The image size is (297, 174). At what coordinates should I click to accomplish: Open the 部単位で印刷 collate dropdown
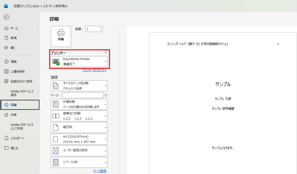pos(79,116)
